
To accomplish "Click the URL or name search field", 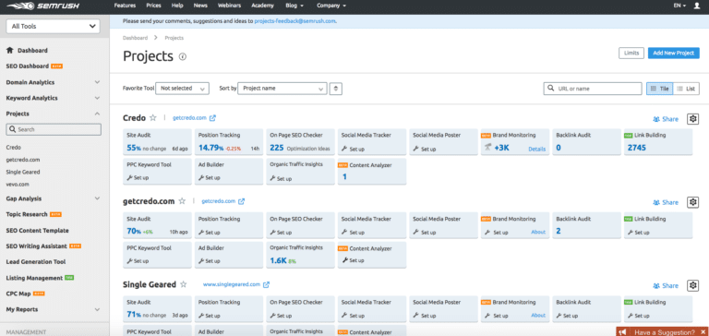I will click(x=593, y=89).
